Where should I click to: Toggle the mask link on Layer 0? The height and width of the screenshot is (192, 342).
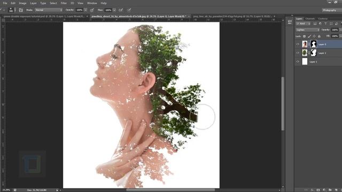309,44
